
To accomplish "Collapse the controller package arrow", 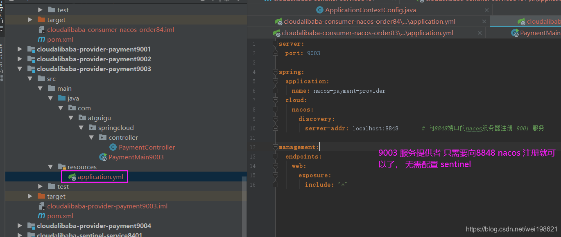I will [x=92, y=138].
